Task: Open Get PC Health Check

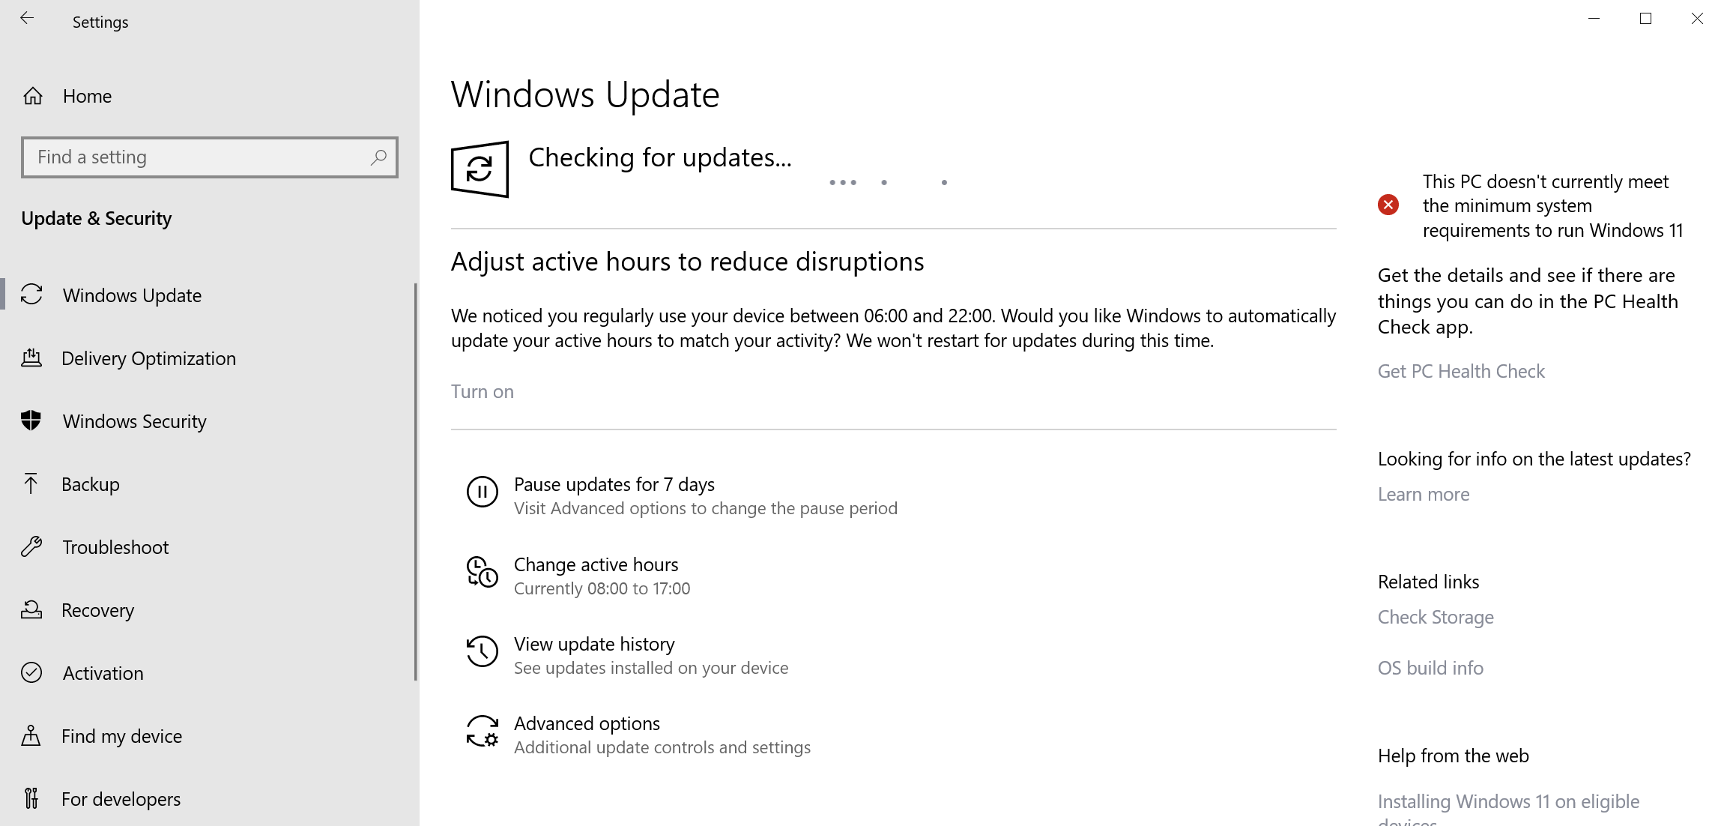Action: [1460, 370]
